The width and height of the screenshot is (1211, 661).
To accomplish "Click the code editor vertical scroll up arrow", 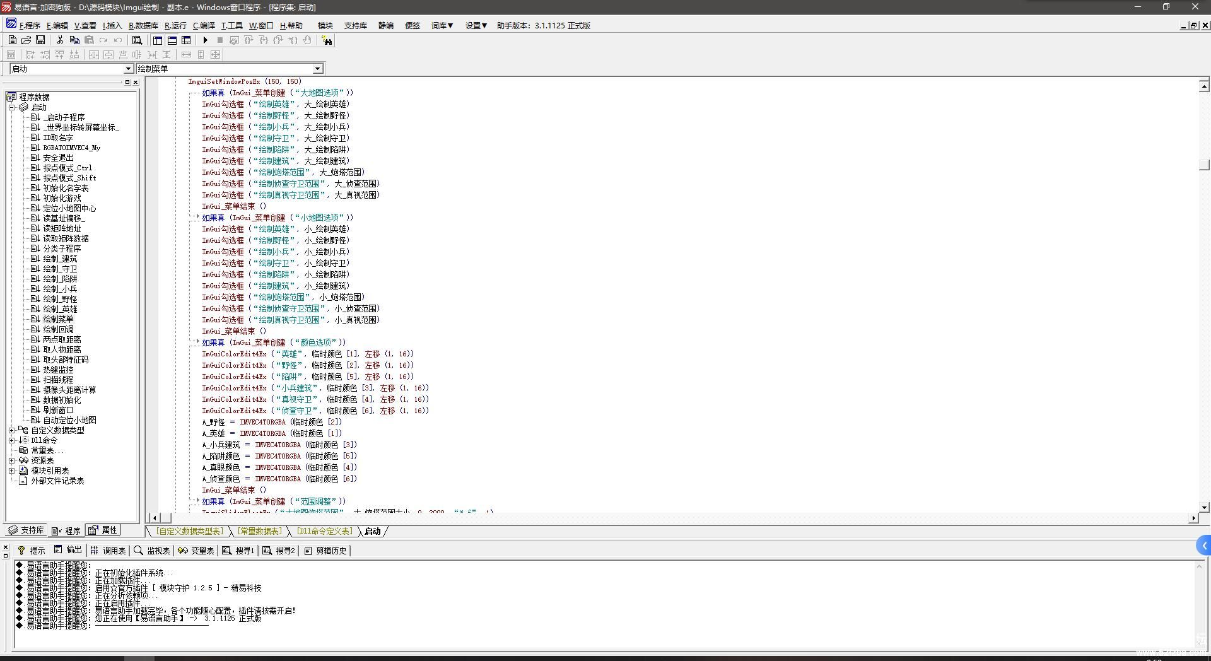I will click(x=1204, y=86).
